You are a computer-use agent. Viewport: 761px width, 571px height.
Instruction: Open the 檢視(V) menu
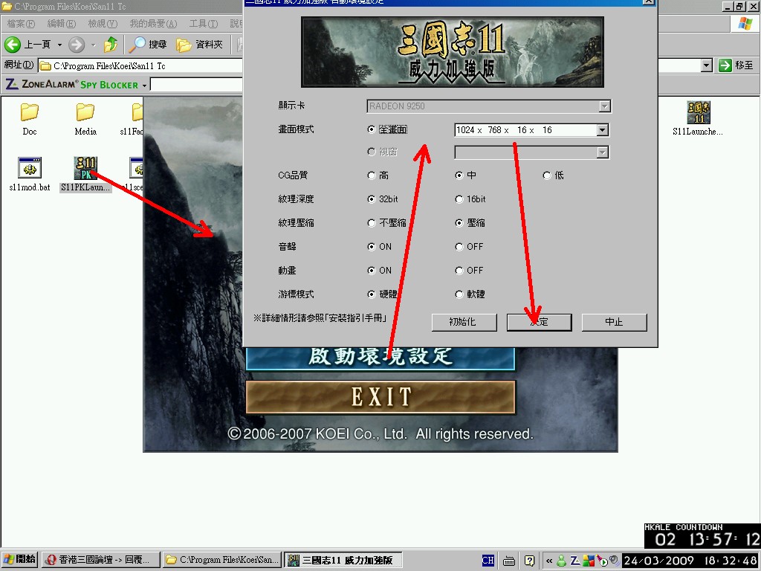pyautogui.click(x=103, y=23)
